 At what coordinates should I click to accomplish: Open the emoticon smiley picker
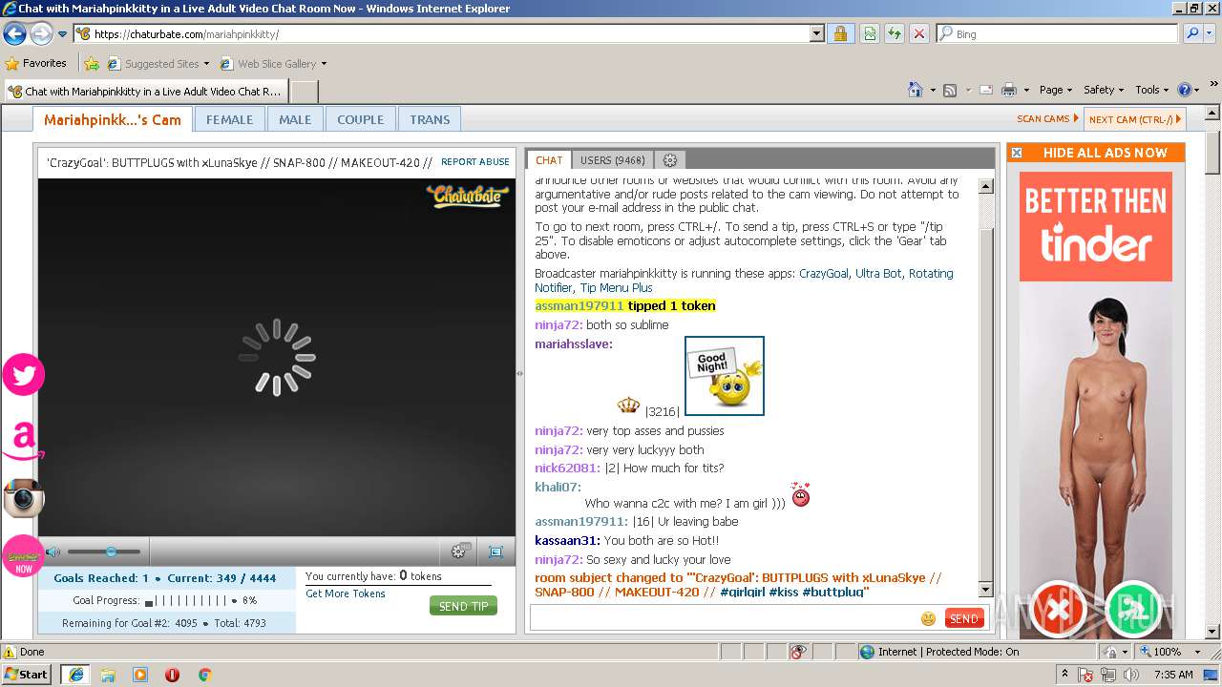pos(928,618)
